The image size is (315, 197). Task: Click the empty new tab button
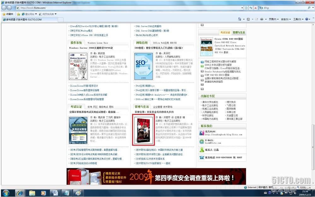pyautogui.click(x=61, y=20)
